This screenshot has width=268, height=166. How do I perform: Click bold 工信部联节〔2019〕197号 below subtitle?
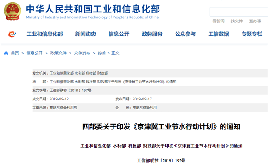point(161,161)
